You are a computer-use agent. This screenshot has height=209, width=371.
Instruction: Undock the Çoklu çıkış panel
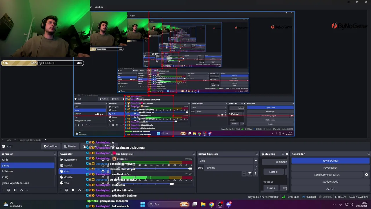[x=283, y=154]
